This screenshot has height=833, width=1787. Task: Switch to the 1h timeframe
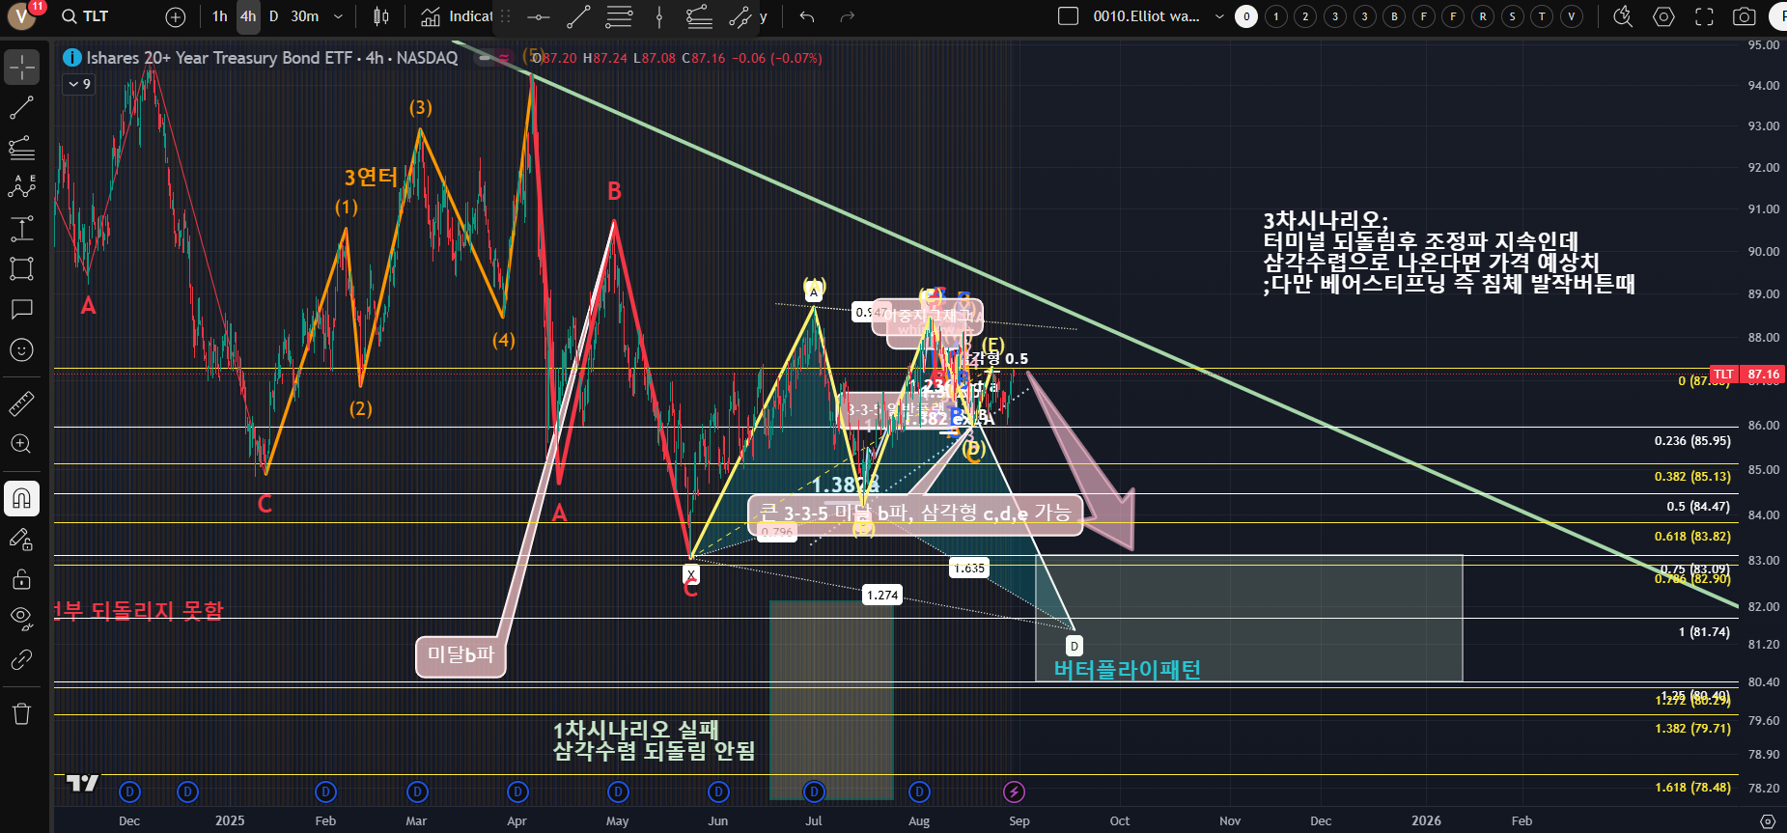click(219, 16)
